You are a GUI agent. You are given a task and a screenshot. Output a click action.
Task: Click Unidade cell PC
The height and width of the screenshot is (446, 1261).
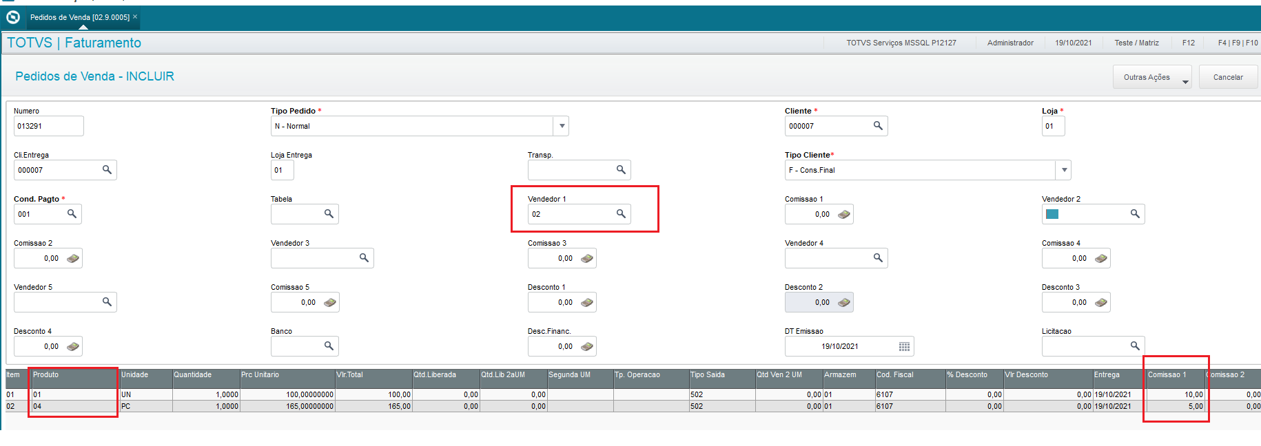(145, 406)
